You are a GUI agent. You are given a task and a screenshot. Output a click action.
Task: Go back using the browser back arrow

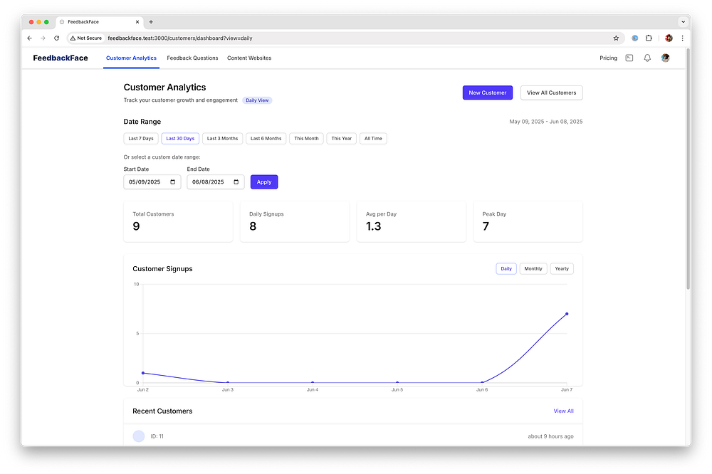coord(29,38)
